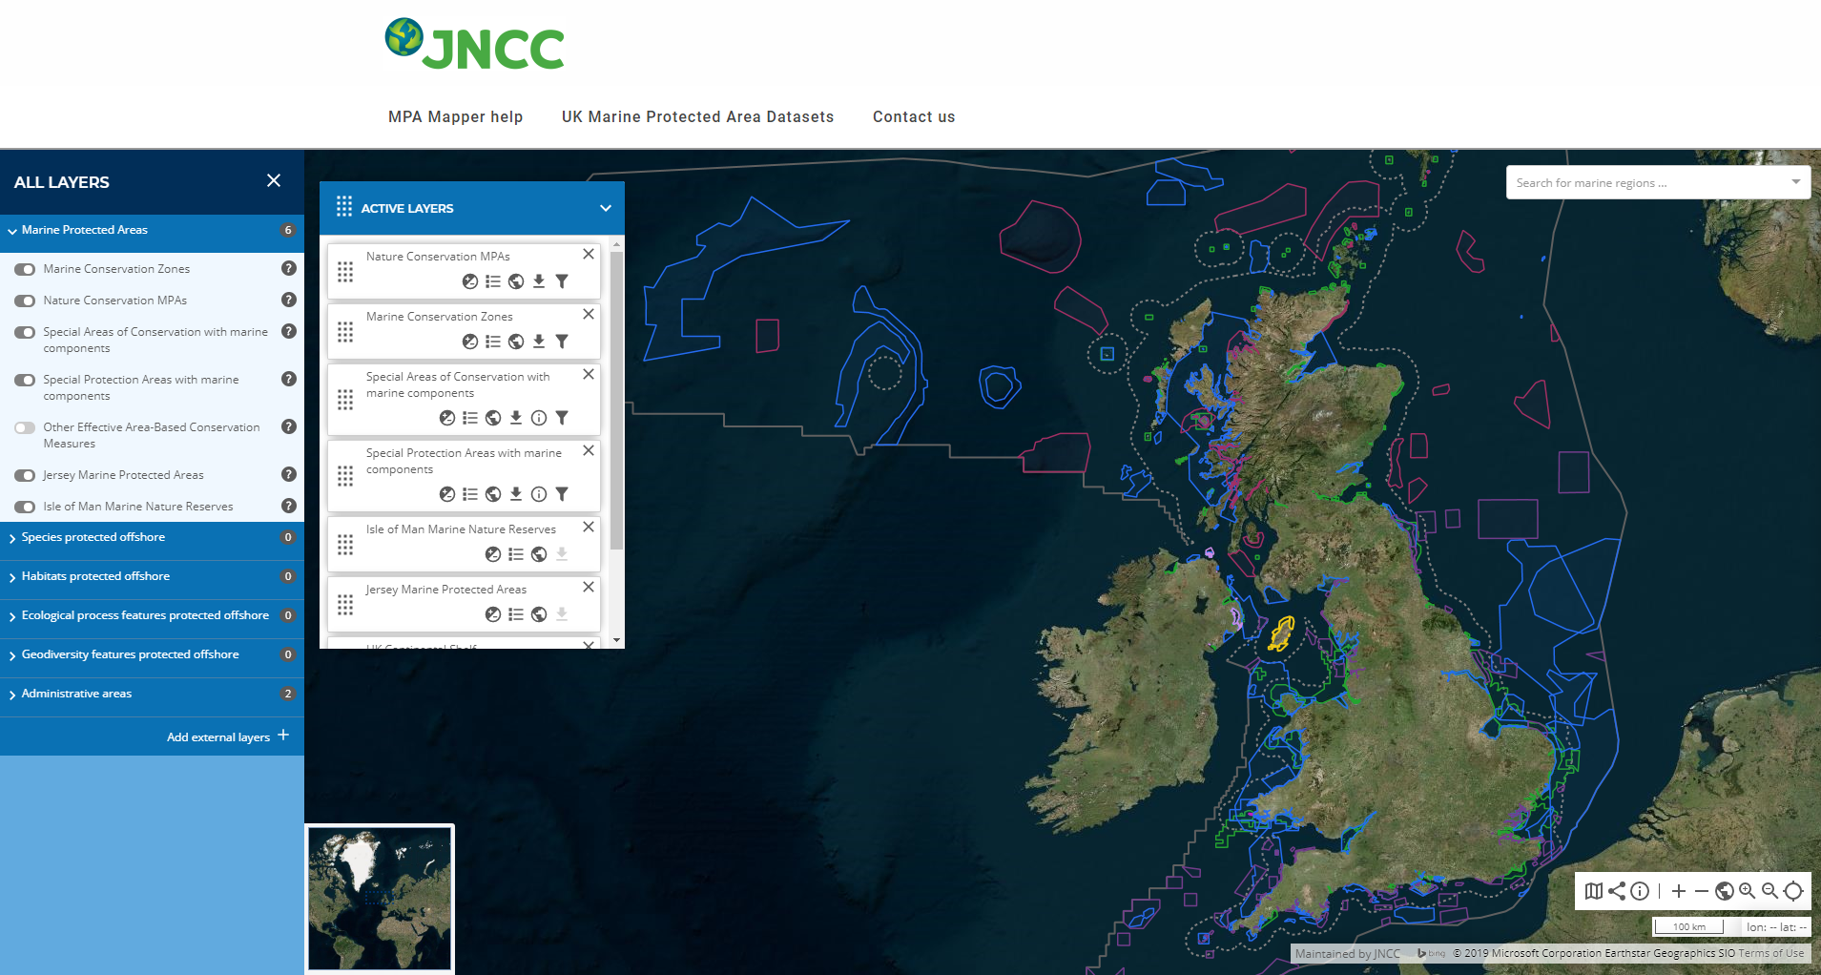
Task: Expand the Habitats protected offshore section
Action: (93, 575)
